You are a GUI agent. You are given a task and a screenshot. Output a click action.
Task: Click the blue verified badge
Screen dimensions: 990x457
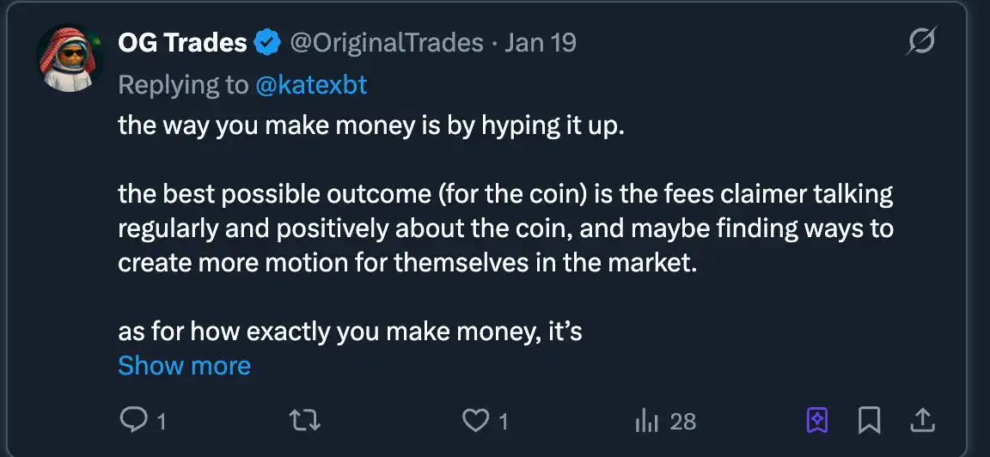point(268,43)
